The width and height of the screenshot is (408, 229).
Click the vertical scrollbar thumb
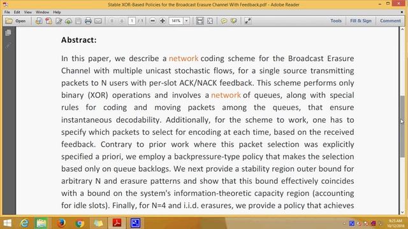402,127
